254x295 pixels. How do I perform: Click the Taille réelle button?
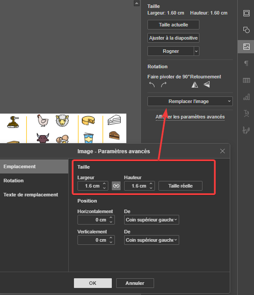point(180,186)
